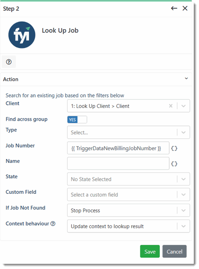Click the back arrow next to Step 2

(174, 8)
